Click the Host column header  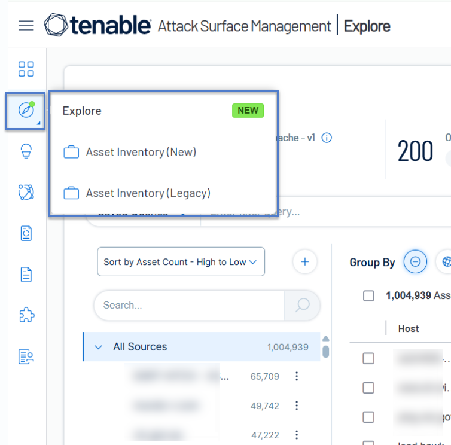tap(409, 328)
